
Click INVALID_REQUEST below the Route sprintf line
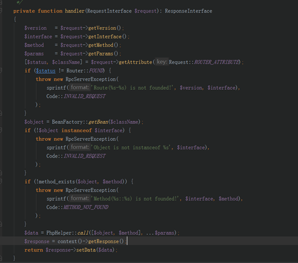85,96
